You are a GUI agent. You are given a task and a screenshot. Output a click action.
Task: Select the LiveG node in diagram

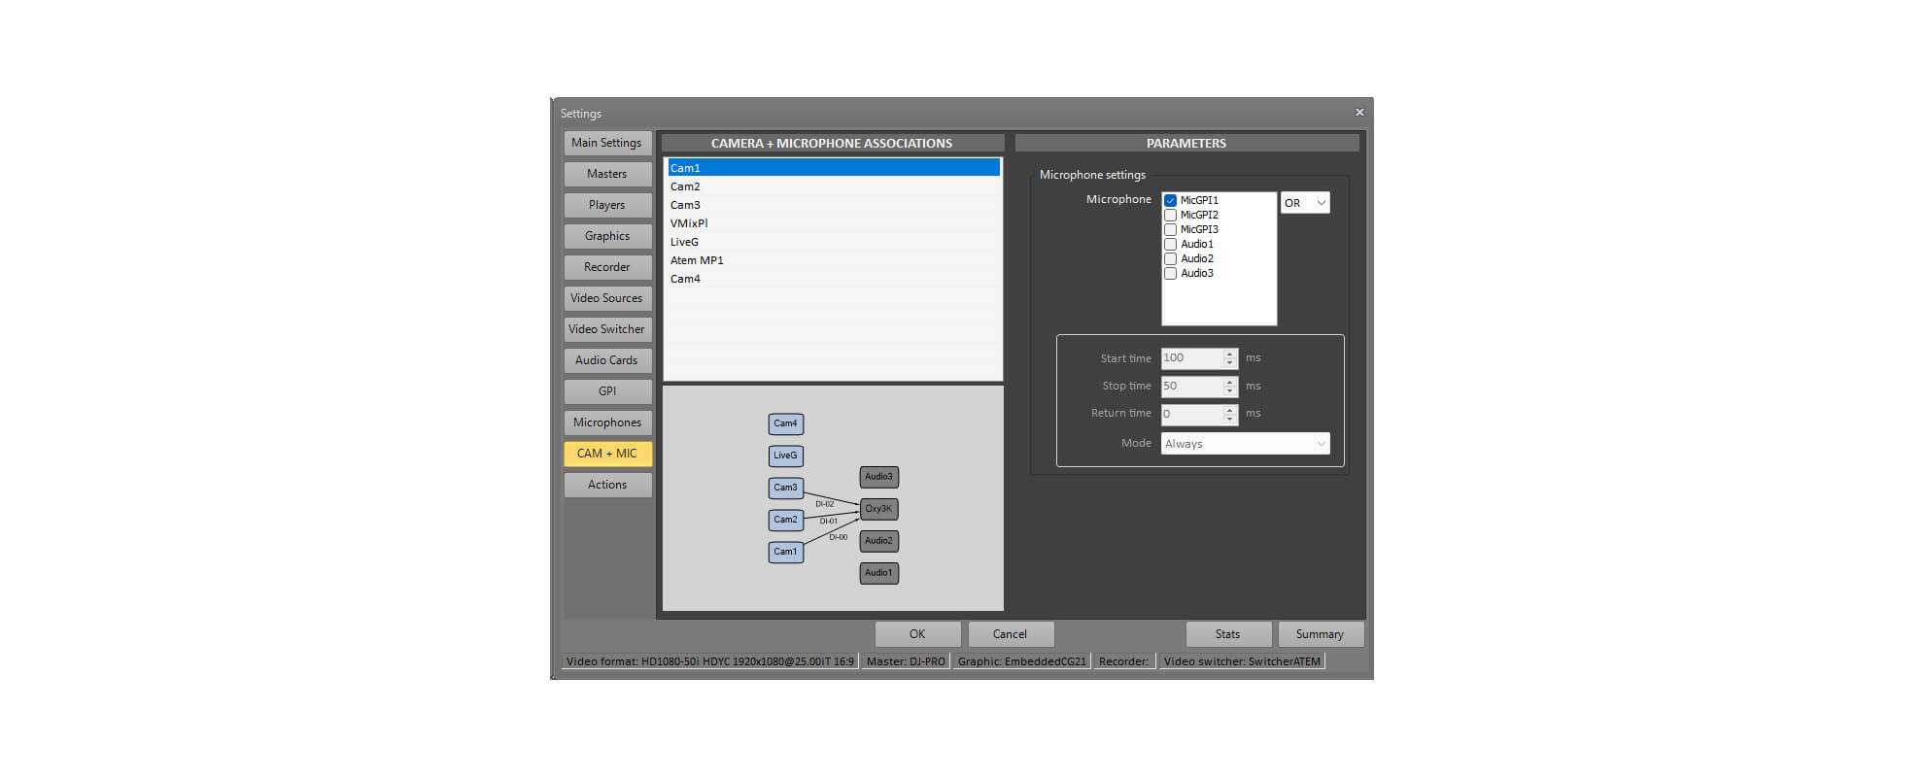point(785,456)
